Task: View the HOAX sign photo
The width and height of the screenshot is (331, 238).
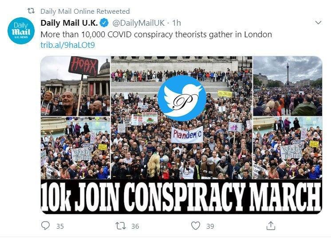Action: (75, 86)
